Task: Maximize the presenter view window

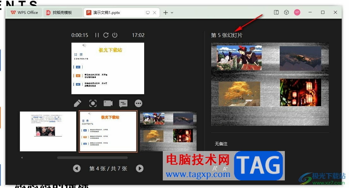Action: click(323, 12)
